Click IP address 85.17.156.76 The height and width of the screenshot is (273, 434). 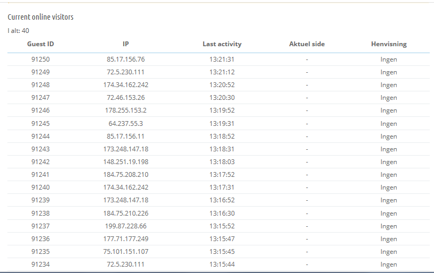coord(126,59)
